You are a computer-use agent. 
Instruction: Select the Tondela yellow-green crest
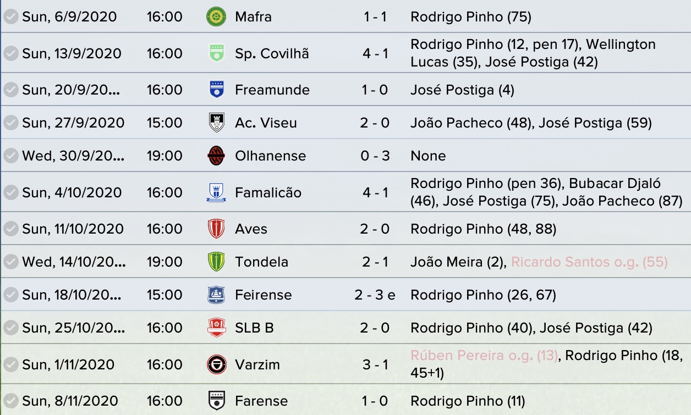[216, 262]
